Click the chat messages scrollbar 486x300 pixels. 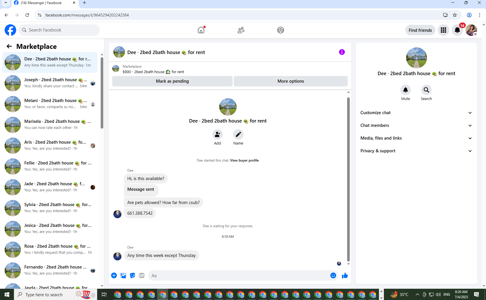coord(348,179)
